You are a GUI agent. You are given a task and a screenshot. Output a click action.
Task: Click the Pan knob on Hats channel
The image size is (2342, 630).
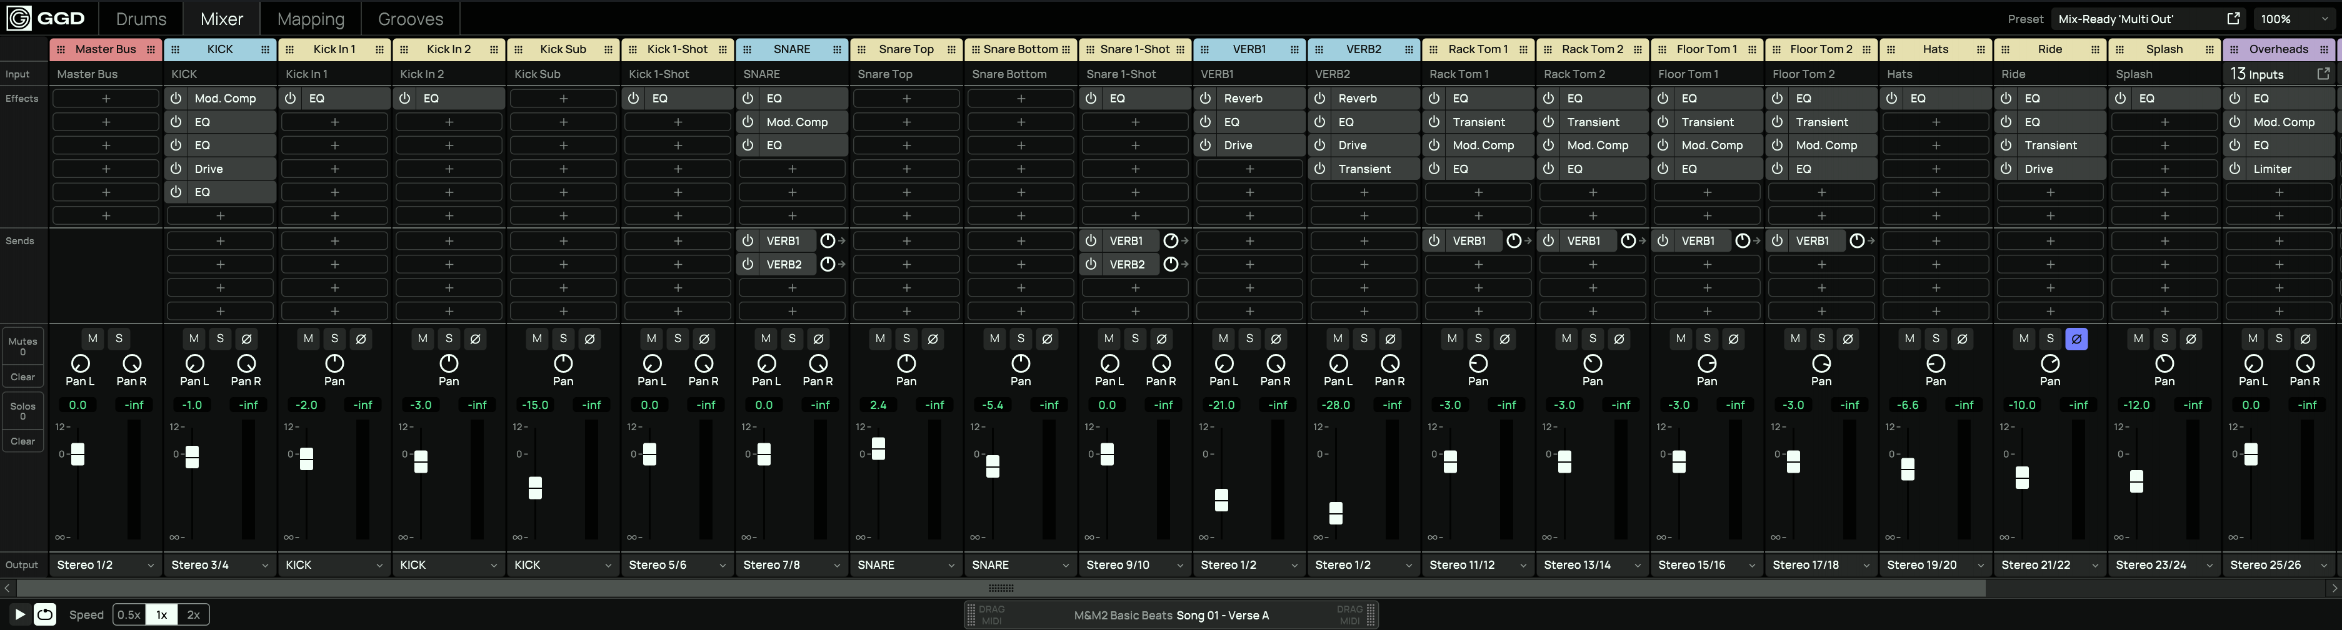(1934, 363)
